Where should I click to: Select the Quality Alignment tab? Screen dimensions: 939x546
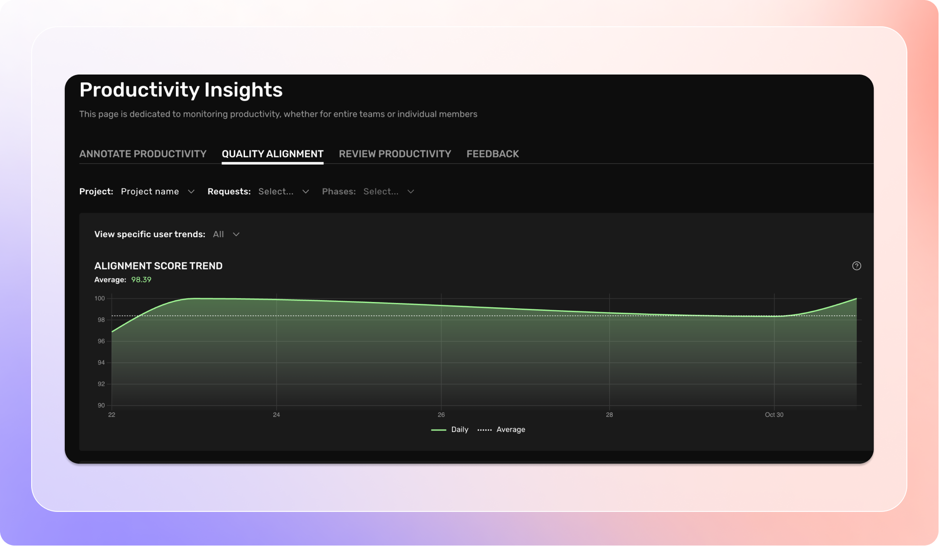point(272,154)
